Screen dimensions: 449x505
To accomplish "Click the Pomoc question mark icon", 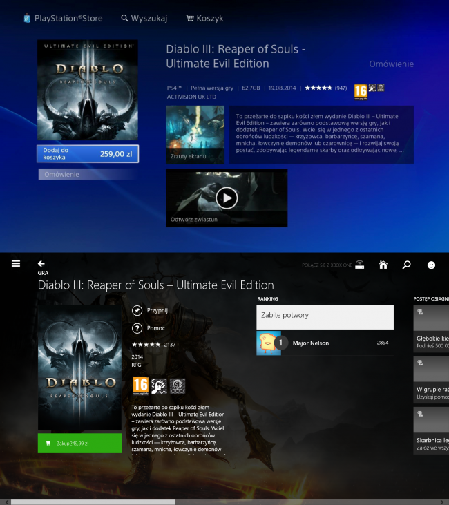I will click(137, 329).
